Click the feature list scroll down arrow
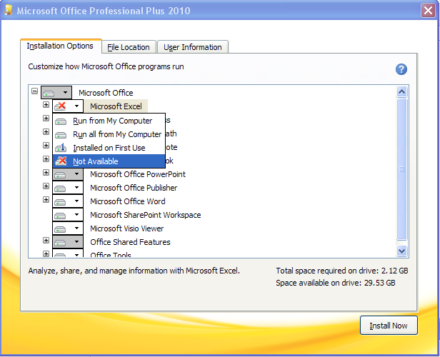This screenshot has height=357, width=440. [x=402, y=251]
